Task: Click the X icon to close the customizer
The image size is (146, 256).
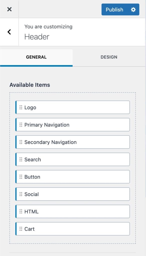Action: point(9,9)
